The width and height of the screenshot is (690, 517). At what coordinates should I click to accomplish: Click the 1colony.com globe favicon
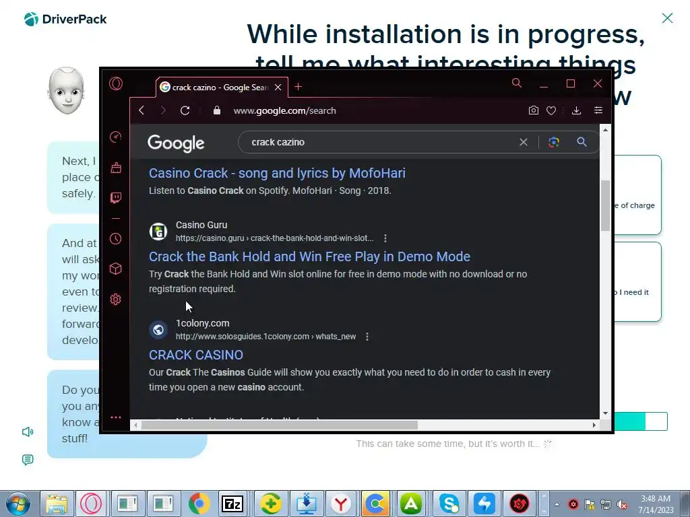[x=158, y=330]
